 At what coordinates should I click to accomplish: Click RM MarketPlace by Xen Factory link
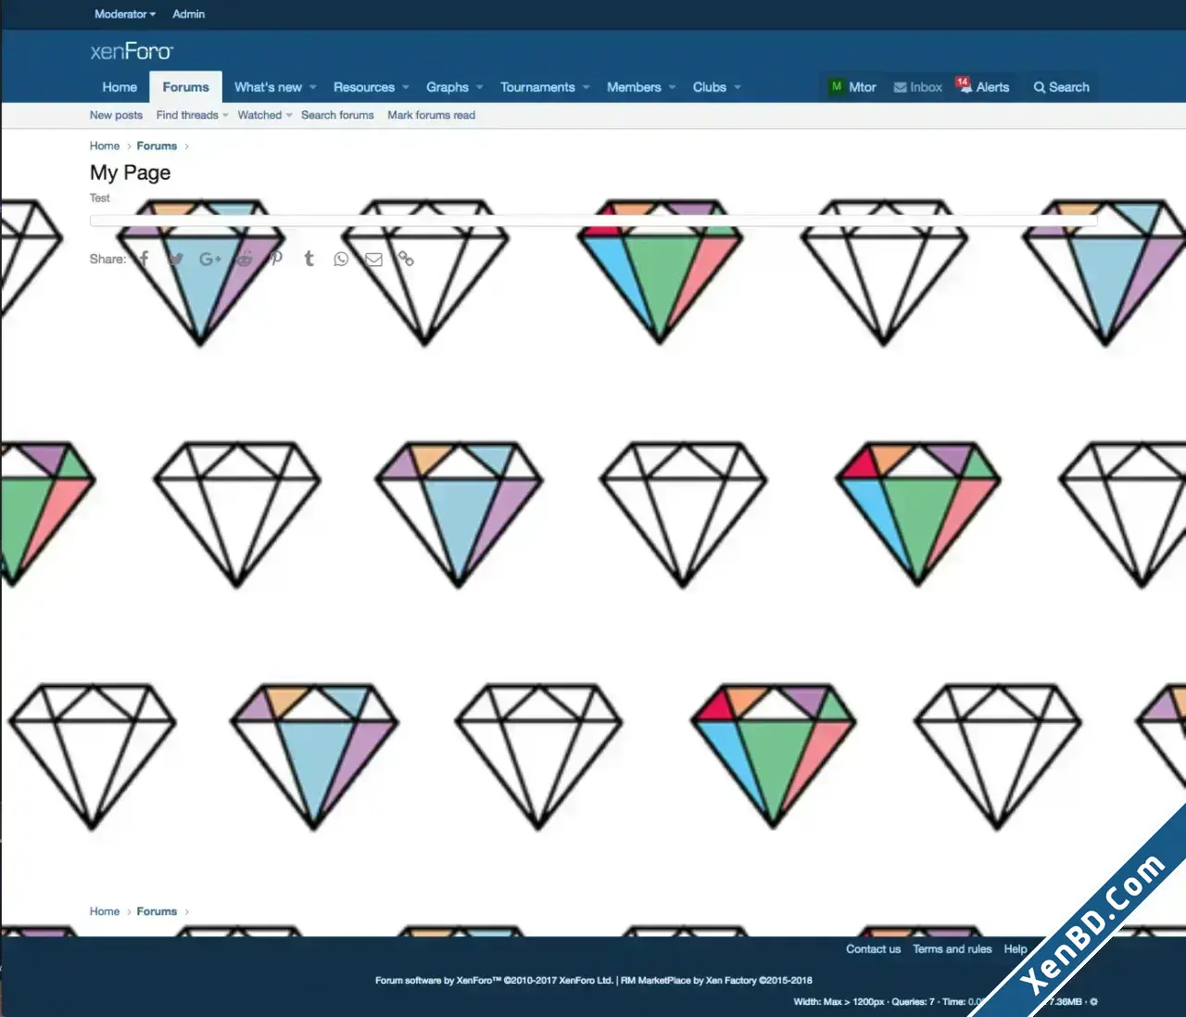point(716,980)
